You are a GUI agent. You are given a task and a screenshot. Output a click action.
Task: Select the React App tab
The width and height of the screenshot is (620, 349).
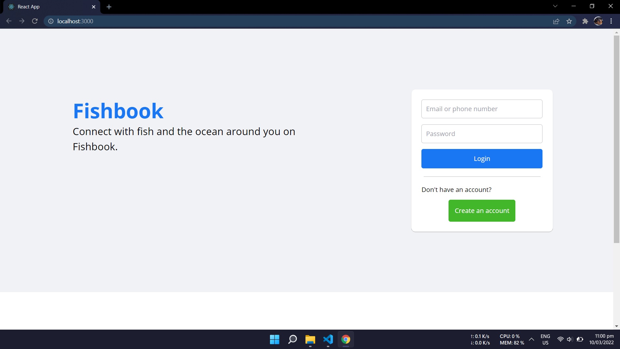click(52, 7)
